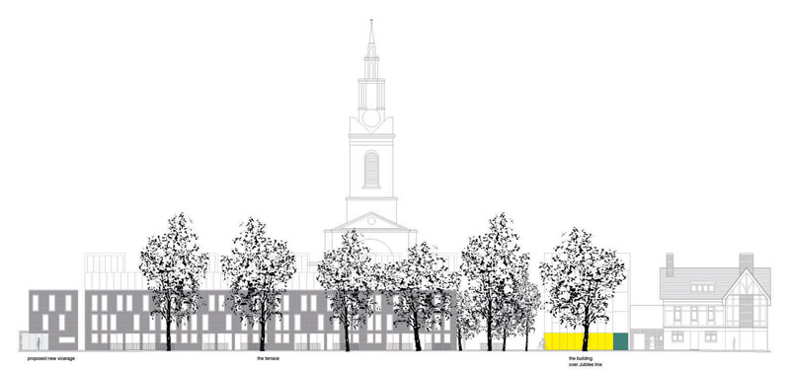
Task: Select the green panel beside yellow block
Action: [x=621, y=341]
